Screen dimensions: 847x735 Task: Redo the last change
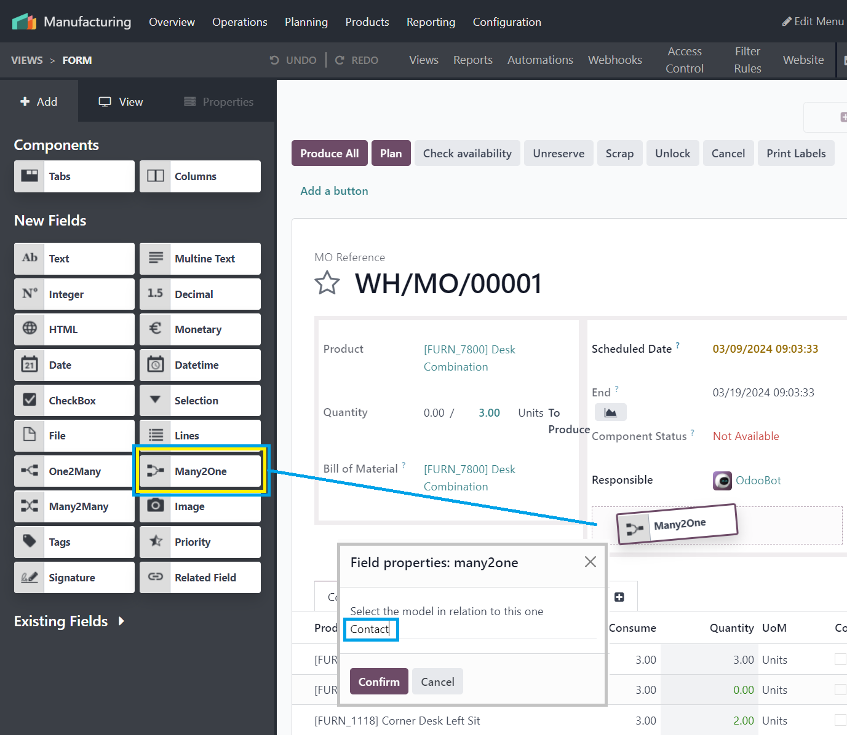[x=357, y=60]
